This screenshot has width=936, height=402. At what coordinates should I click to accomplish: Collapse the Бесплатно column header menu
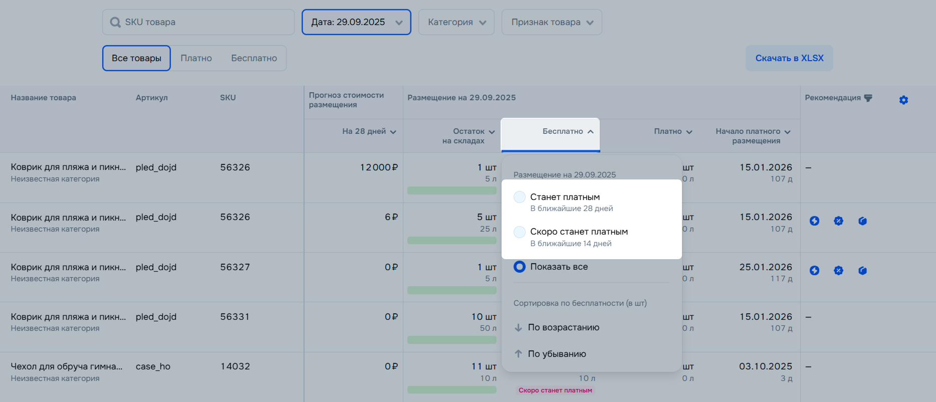(568, 131)
